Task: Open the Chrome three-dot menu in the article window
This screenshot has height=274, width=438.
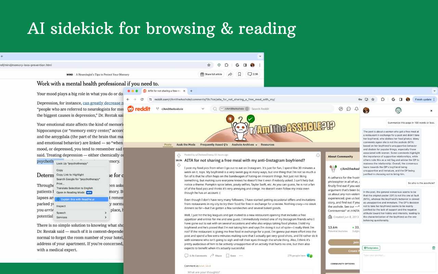Action: (260, 65)
